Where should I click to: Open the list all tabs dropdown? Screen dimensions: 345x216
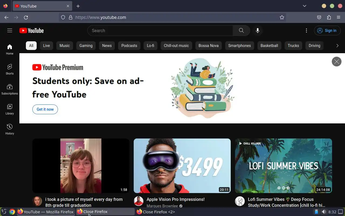pos(305,6)
